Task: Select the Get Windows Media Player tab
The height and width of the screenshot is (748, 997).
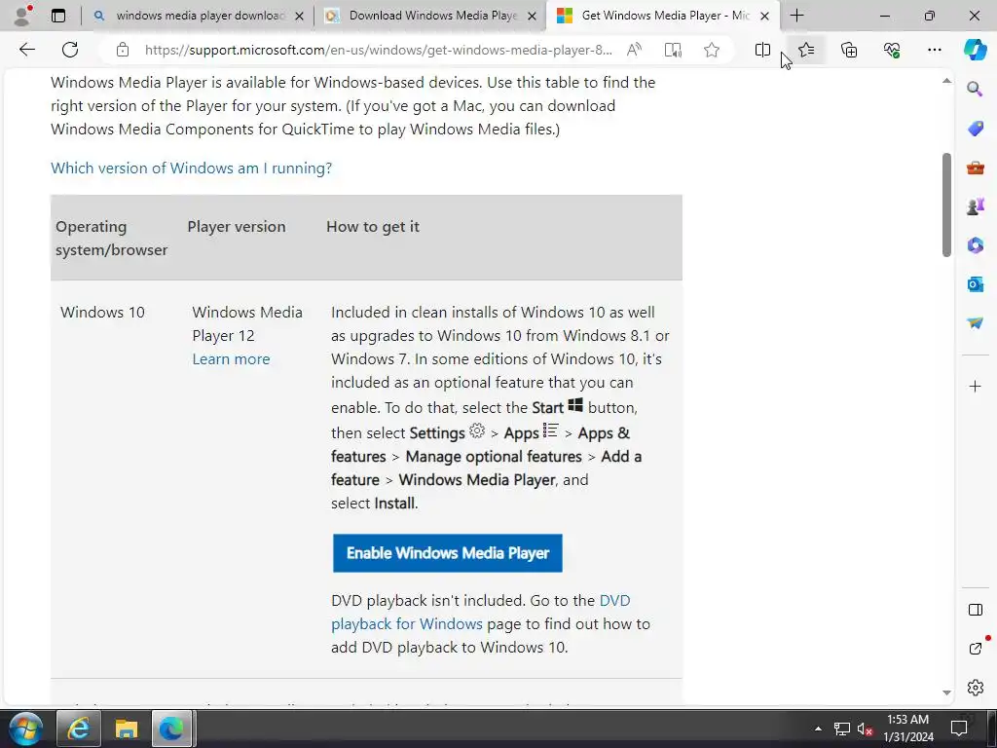Action: [661, 16]
